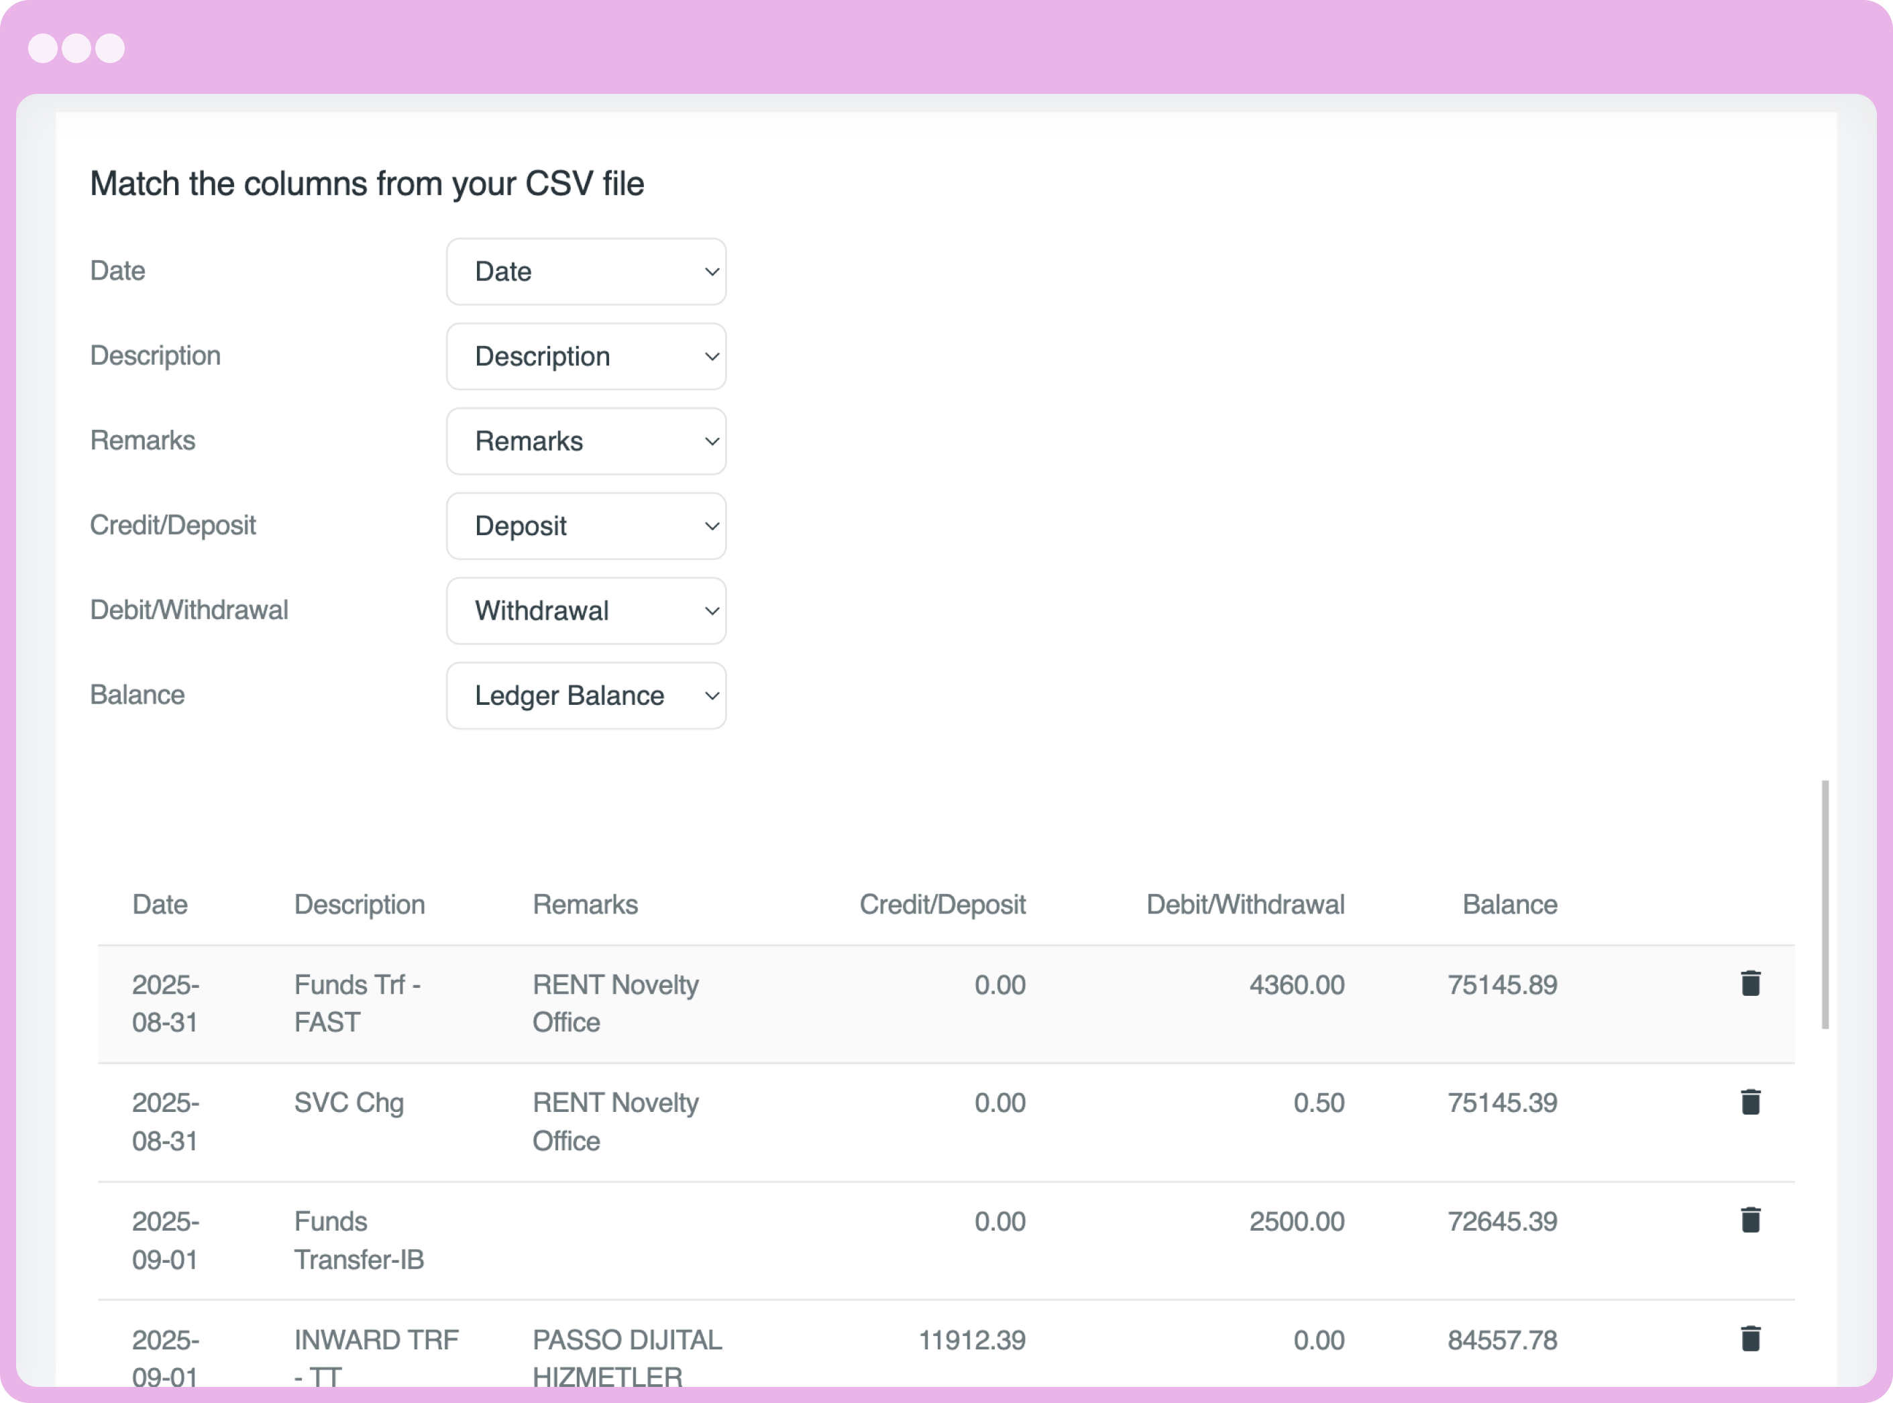Image resolution: width=1893 pixels, height=1403 pixels.
Task: Delete the SVC Chg transaction row
Action: [1750, 1101]
